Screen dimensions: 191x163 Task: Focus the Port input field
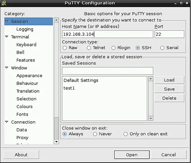click(169, 34)
